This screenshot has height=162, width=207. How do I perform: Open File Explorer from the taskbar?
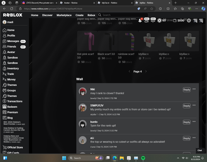[122, 158]
